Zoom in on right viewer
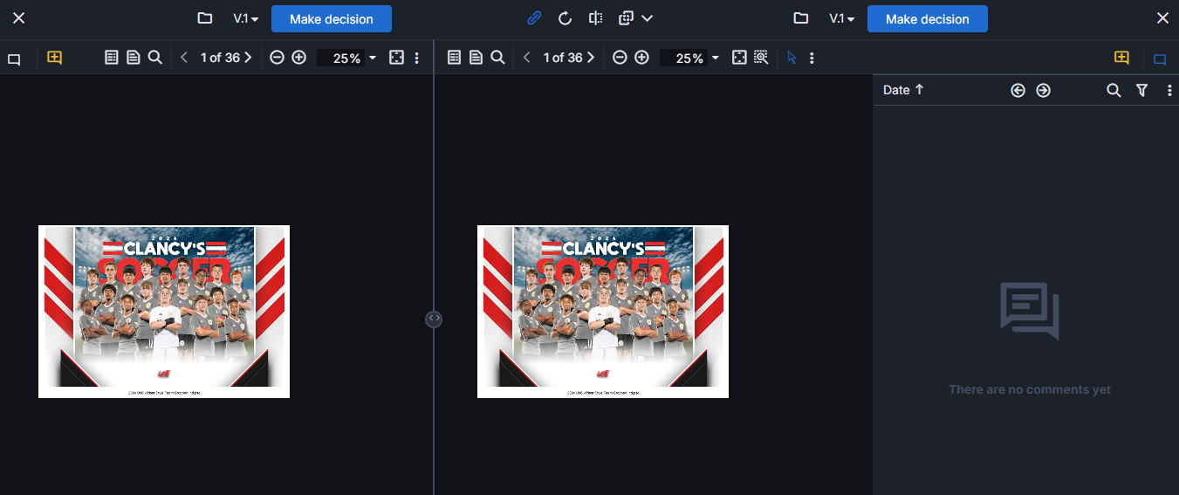Image resolution: width=1179 pixels, height=495 pixels. 641,58
